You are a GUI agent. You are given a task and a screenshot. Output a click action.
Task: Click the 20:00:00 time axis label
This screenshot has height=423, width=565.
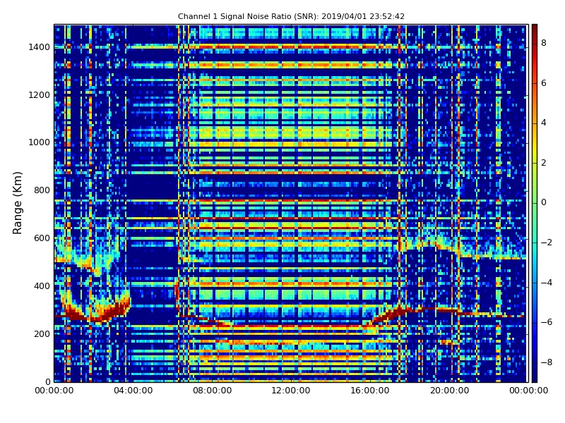pyautogui.click(x=449, y=391)
